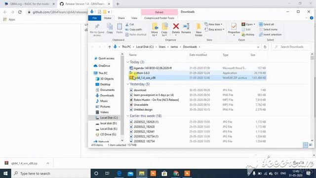Open Documents in the sidebar
The width and height of the screenshot is (316, 178).
click(105, 90)
